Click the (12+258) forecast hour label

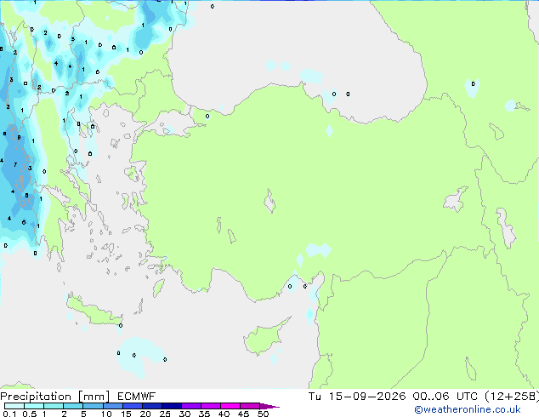pos(512,397)
